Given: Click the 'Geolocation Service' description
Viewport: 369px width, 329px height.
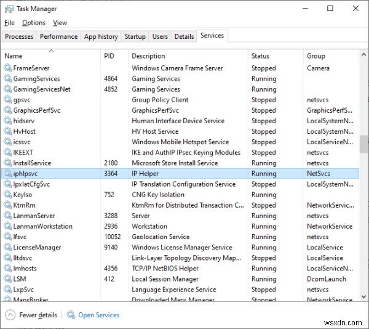Looking at the screenshot, I should 161,237.
